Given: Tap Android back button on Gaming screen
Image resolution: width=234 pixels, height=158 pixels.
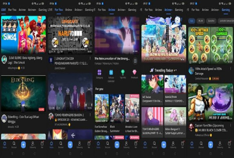Looking at the screenshot, I should point(222,154).
